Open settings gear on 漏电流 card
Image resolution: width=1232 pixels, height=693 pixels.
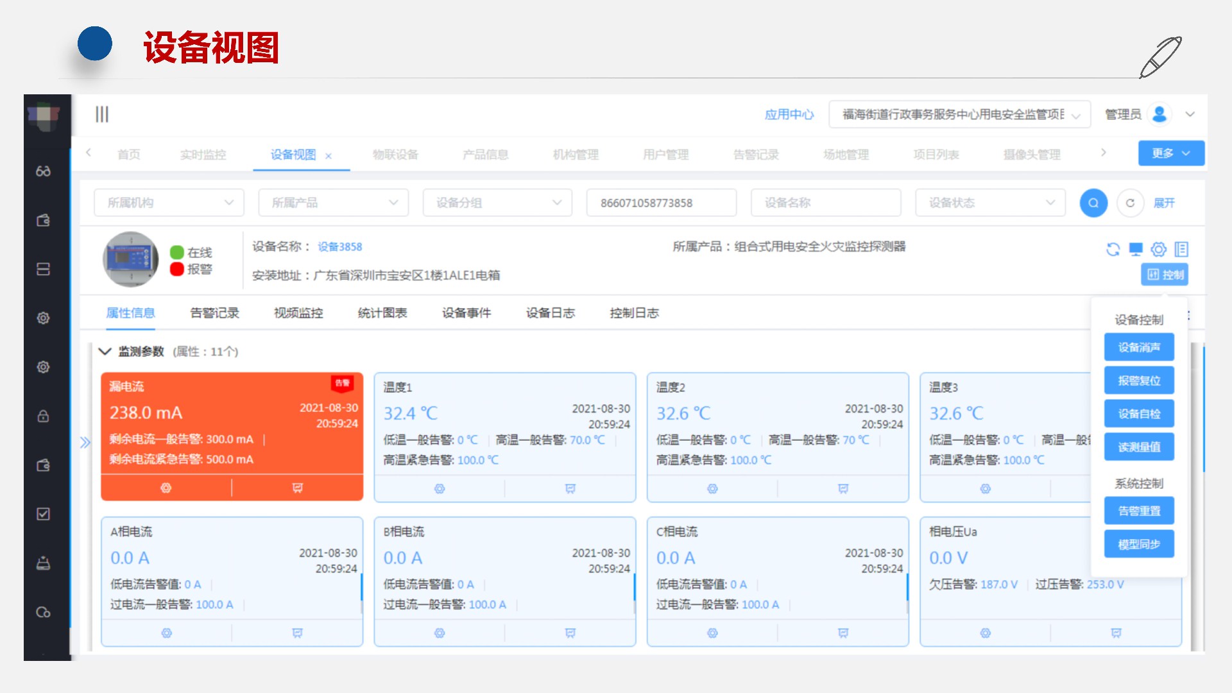[166, 488]
